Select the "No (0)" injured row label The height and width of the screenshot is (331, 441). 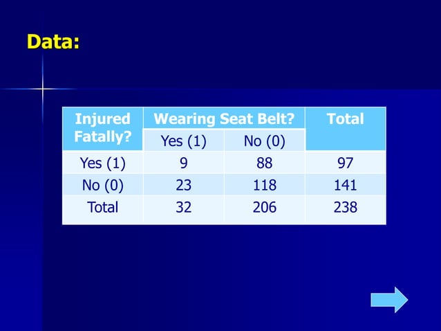pos(102,185)
